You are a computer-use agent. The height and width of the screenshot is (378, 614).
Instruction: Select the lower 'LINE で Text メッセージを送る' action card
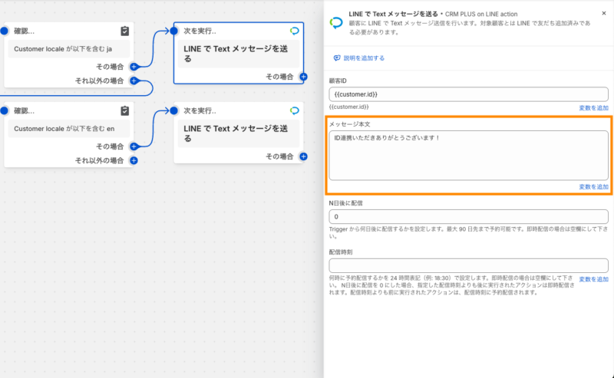point(239,133)
